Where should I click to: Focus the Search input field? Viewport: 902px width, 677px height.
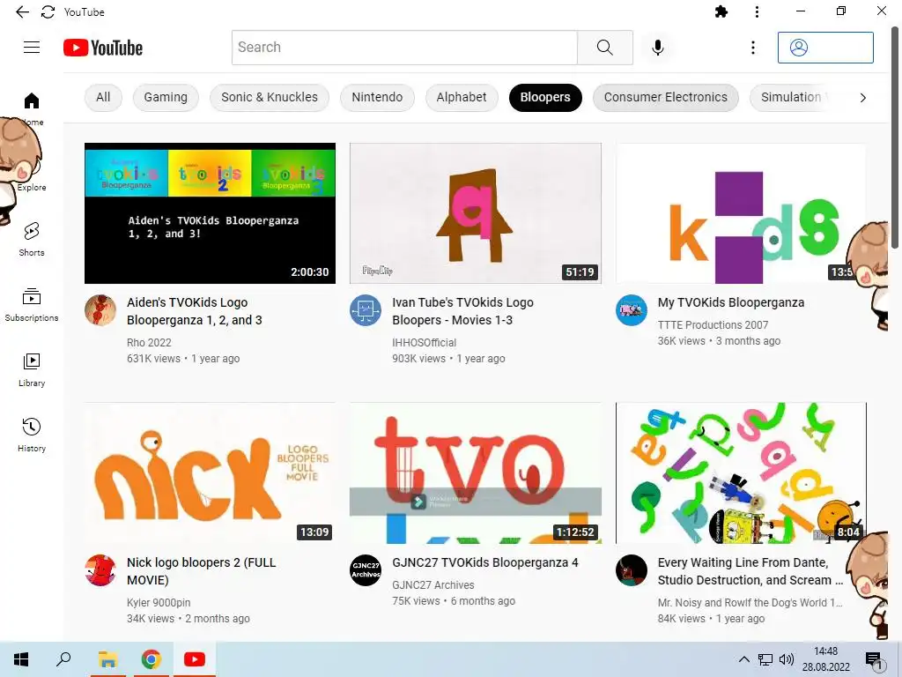(404, 48)
